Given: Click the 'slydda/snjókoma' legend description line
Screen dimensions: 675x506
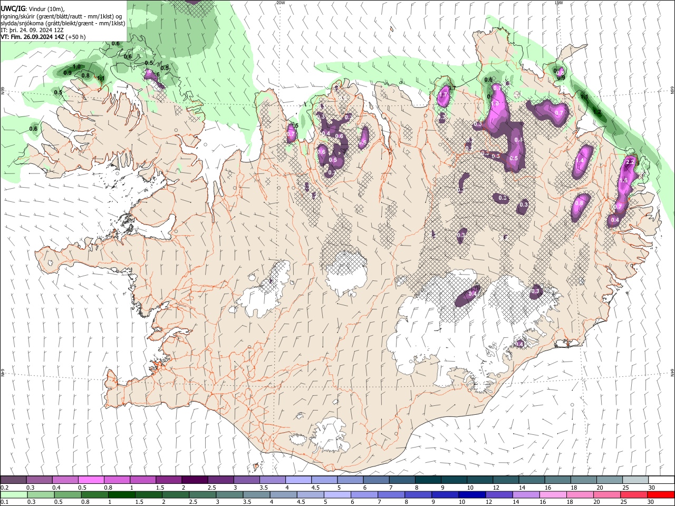Looking at the screenshot, I should [x=63, y=23].
